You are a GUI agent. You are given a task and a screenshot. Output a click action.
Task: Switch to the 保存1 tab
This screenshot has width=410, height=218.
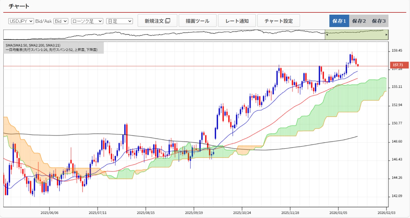339,21
